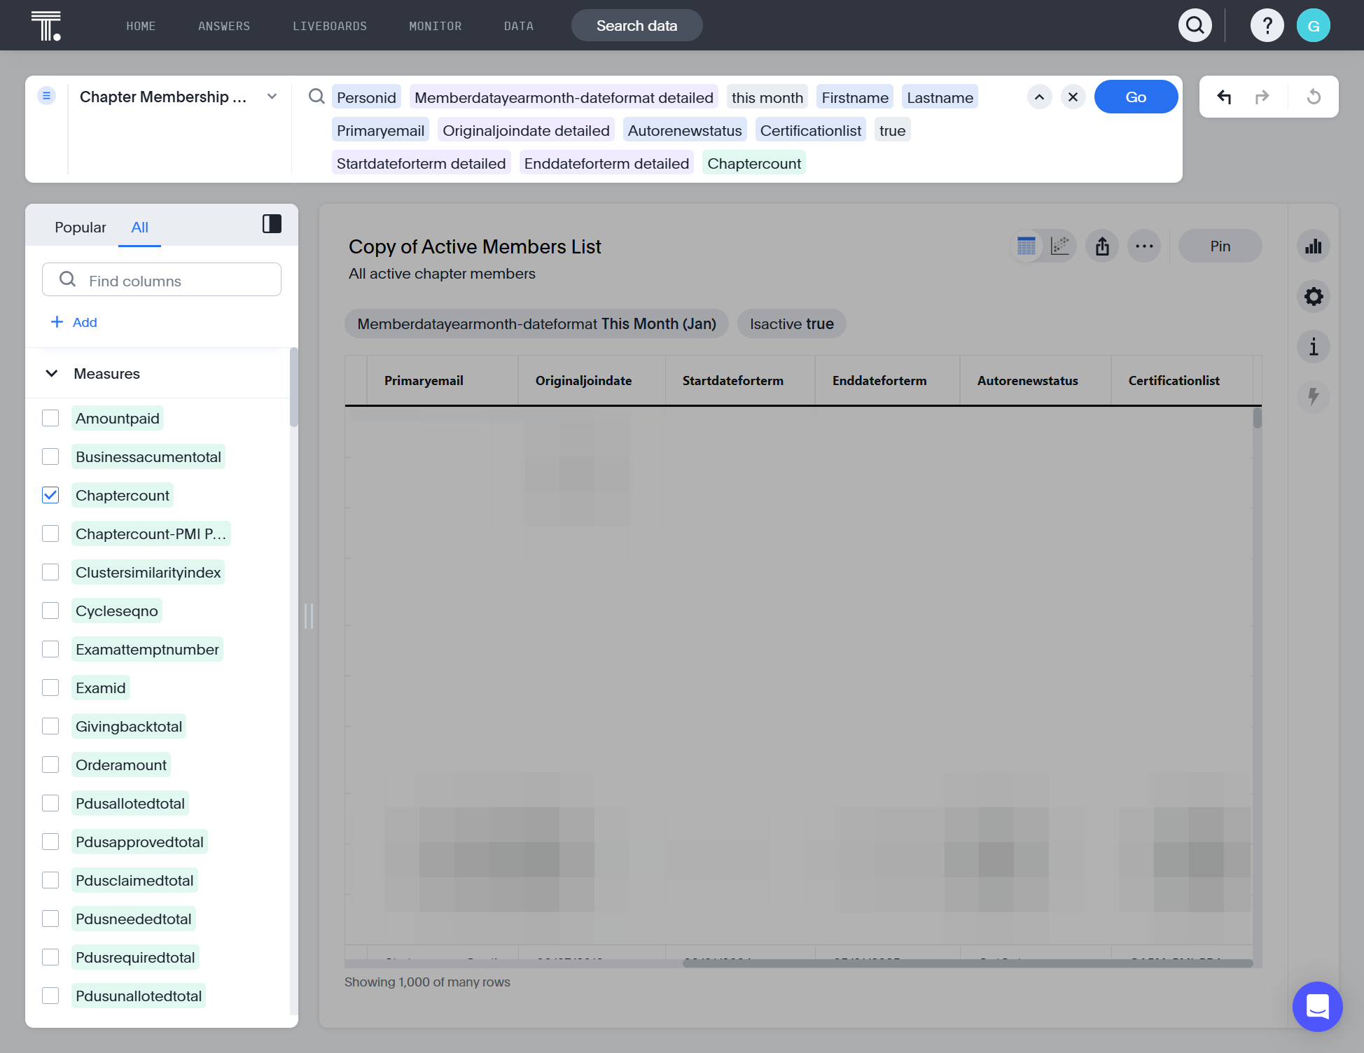Click the redo arrow icon
Screen dimensions: 1364x1053
(x=1262, y=97)
